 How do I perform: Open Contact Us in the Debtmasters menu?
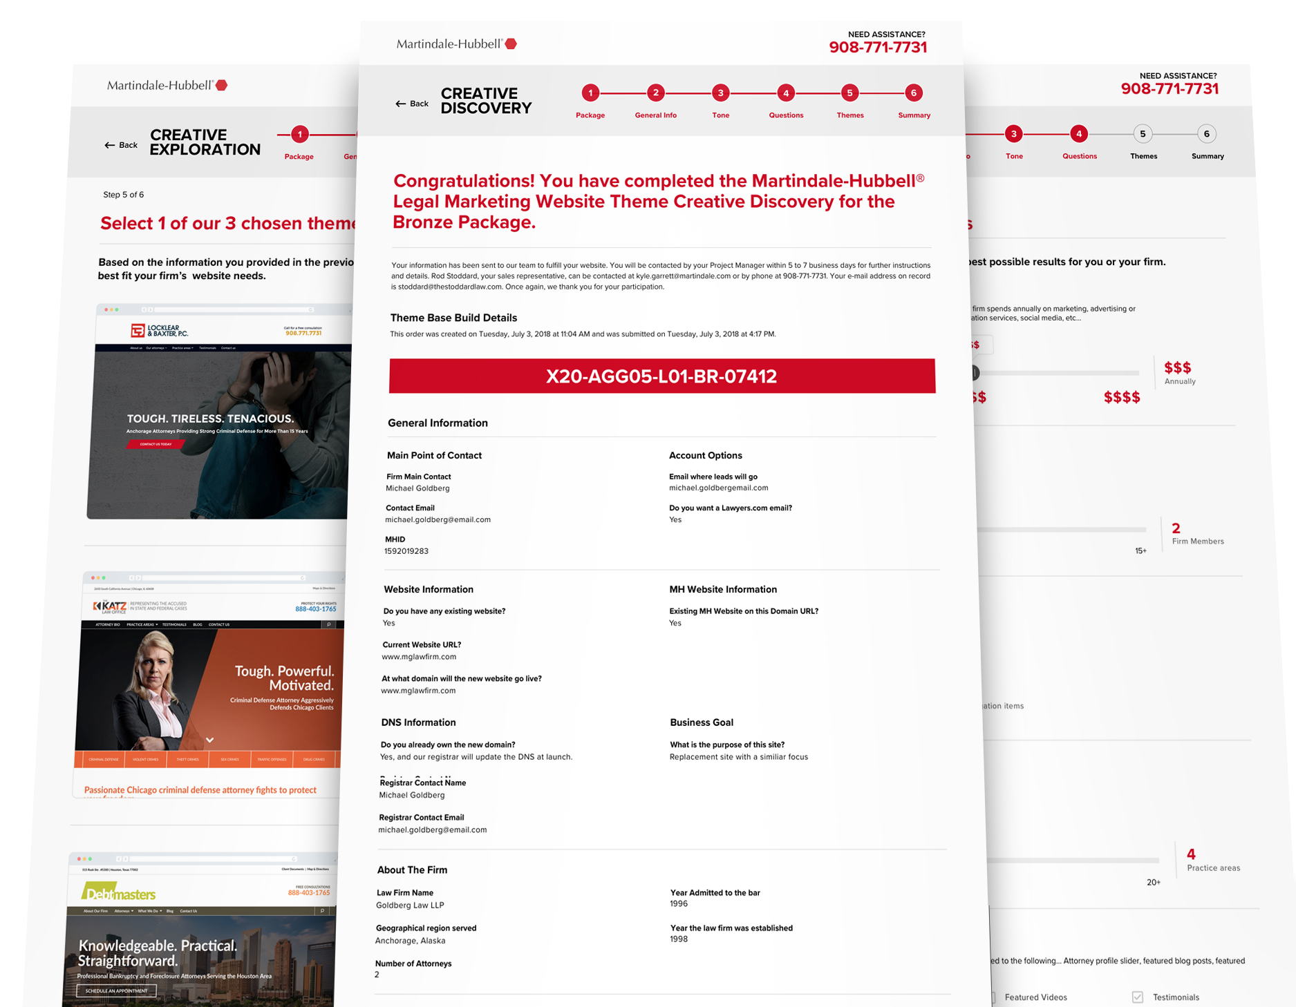click(189, 911)
